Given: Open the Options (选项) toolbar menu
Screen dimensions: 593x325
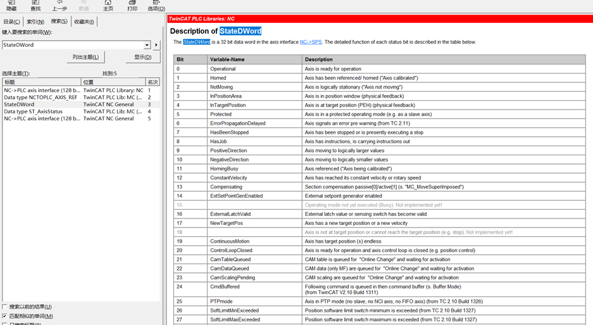Looking at the screenshot, I should pyautogui.click(x=156, y=6).
